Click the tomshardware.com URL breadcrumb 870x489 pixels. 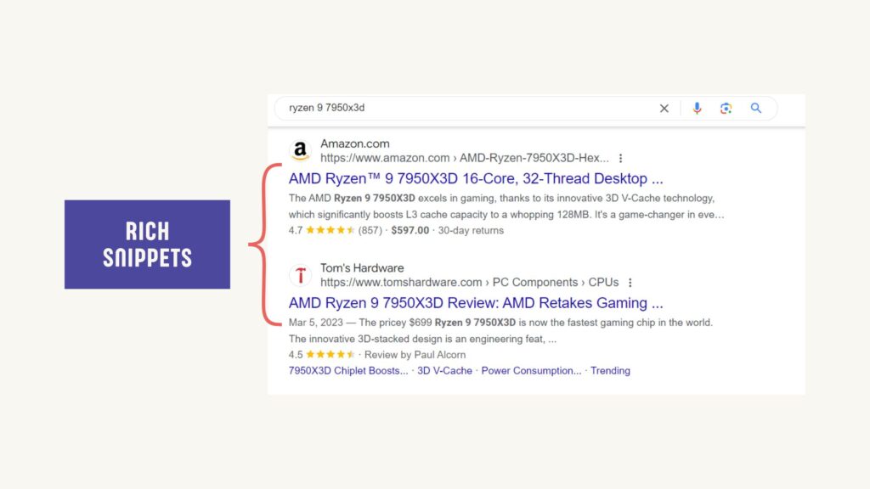(469, 282)
